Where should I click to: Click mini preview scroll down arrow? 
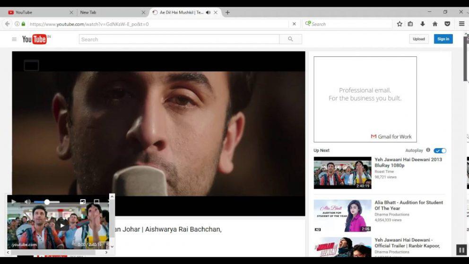tap(112, 246)
